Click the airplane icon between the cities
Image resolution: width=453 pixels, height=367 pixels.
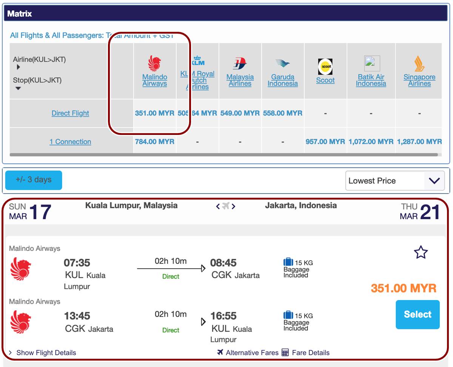click(x=226, y=206)
